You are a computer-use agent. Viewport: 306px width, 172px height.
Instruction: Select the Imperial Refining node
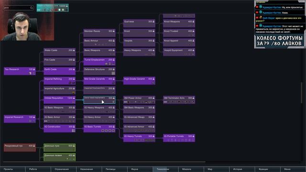coord(59,81)
